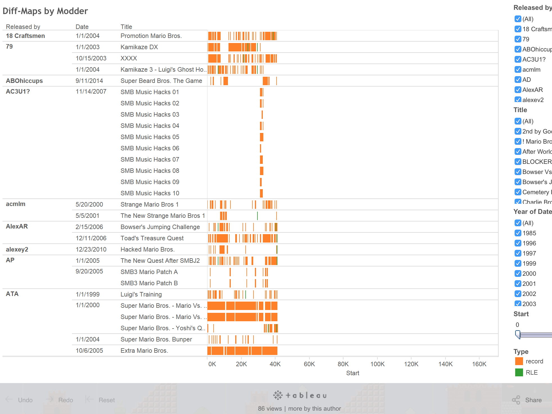Image resolution: width=552 pixels, height=414 pixels.
Task: Toggle the ABOhiccups filter checkbox
Action: 518,49
